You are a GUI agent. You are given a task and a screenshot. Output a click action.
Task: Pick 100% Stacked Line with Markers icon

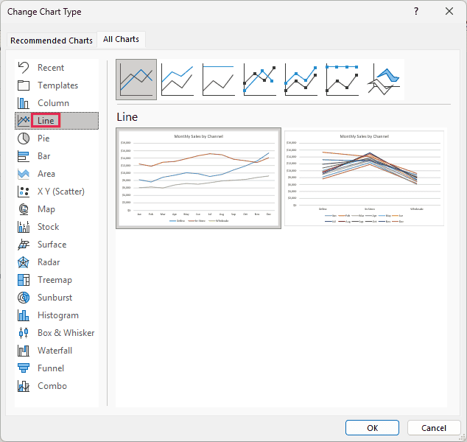click(342, 80)
